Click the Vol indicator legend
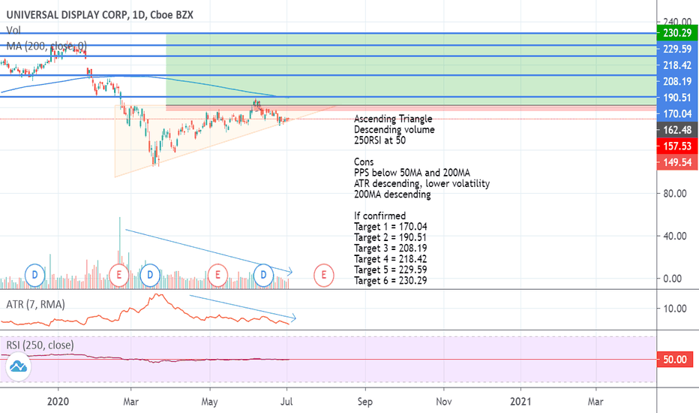This screenshot has width=699, height=413. point(13,30)
